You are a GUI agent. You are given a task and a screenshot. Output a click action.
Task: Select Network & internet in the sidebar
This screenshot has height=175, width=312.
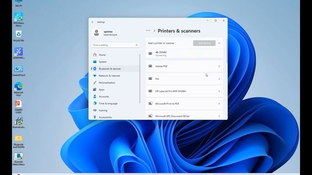(116, 76)
